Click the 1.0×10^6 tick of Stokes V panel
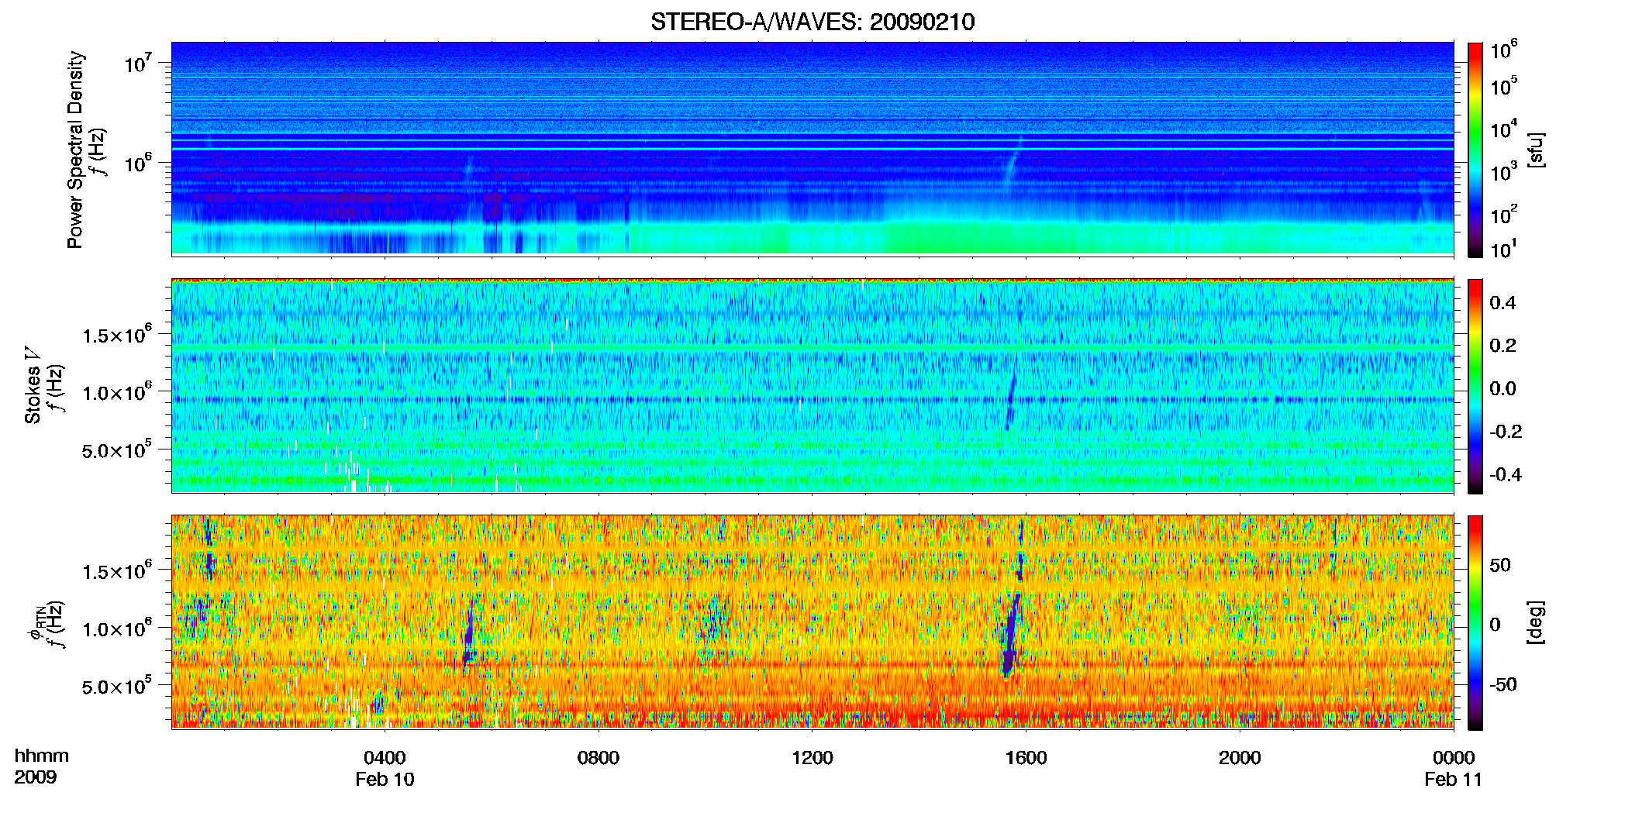 point(117,392)
